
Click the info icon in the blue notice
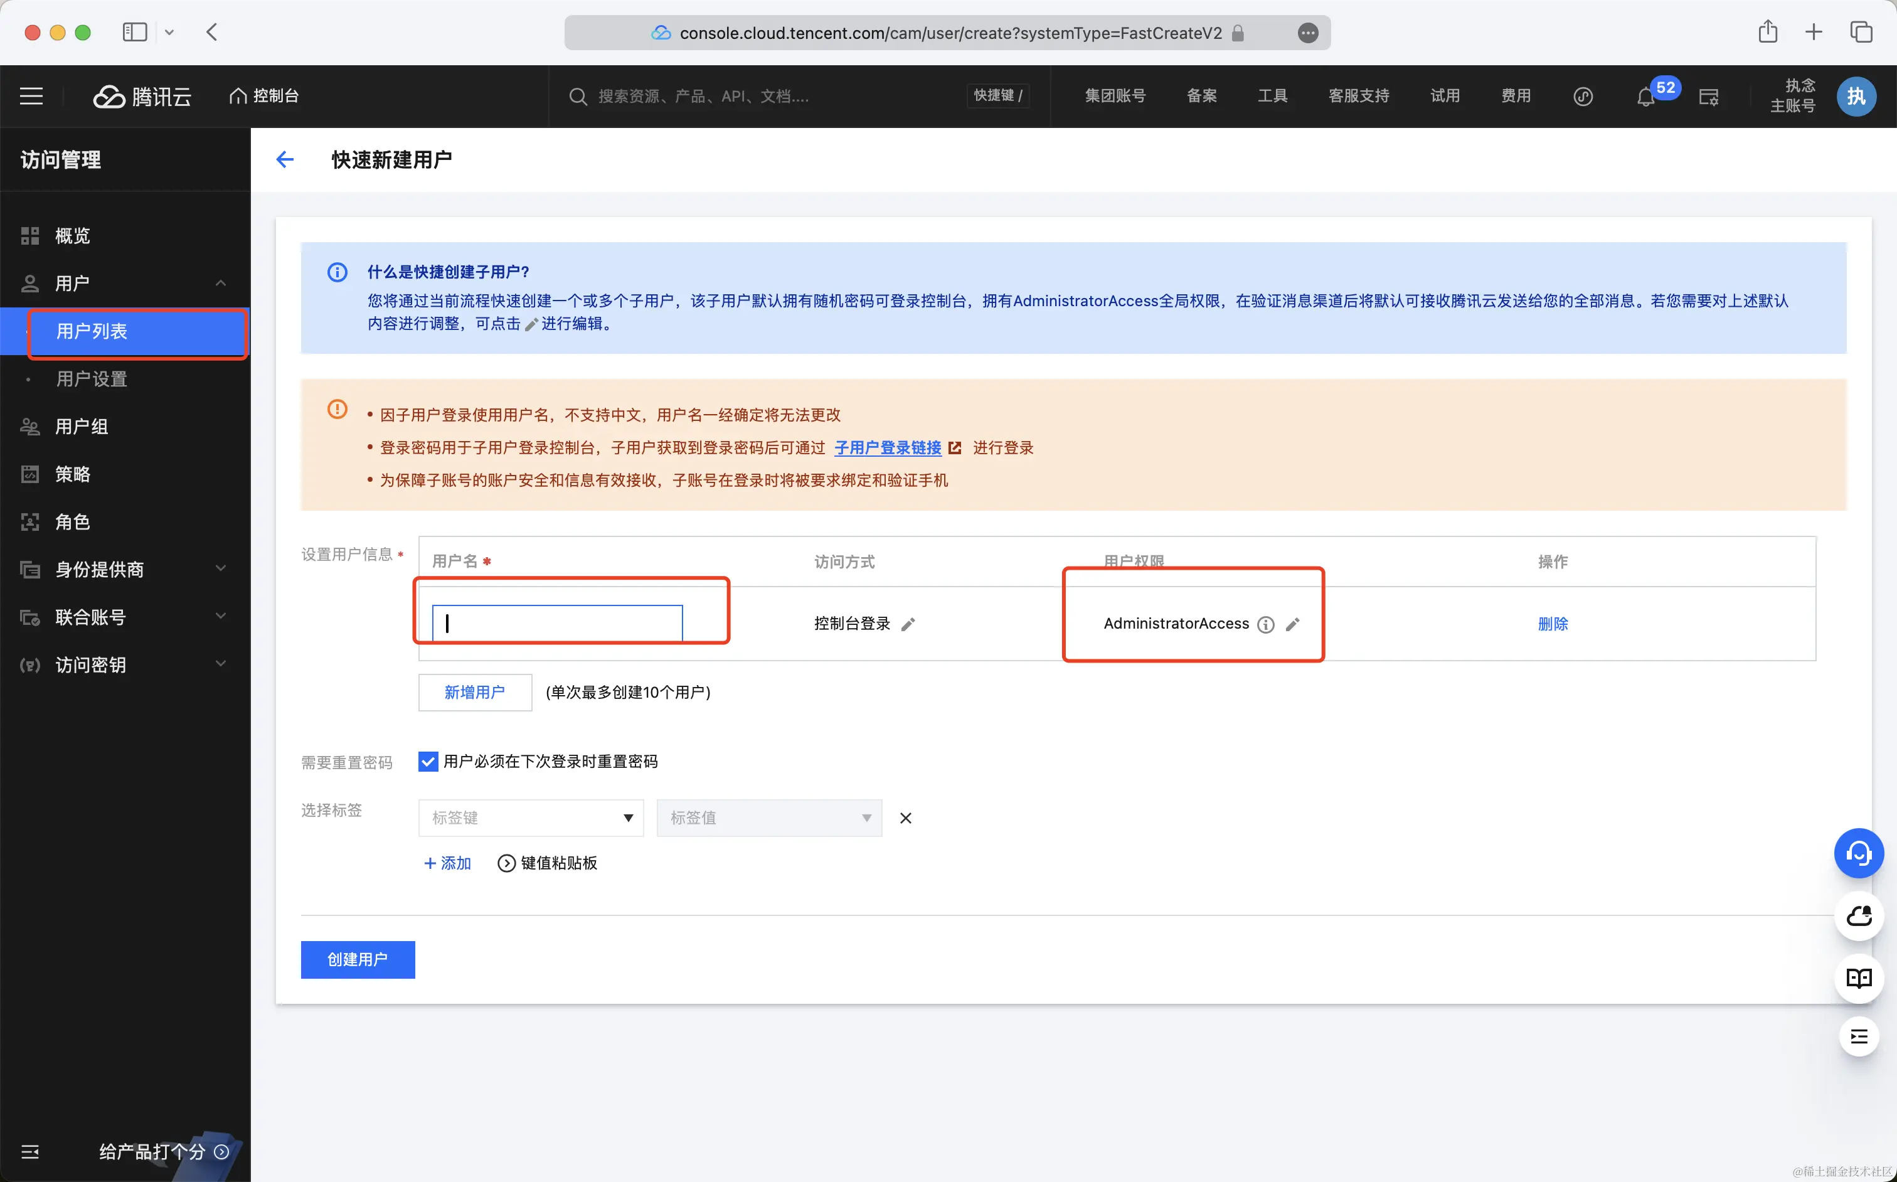click(337, 272)
